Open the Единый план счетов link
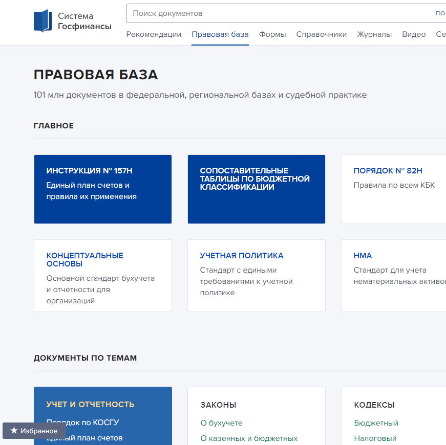Image resolution: width=446 pixels, height=445 pixels. (84, 438)
